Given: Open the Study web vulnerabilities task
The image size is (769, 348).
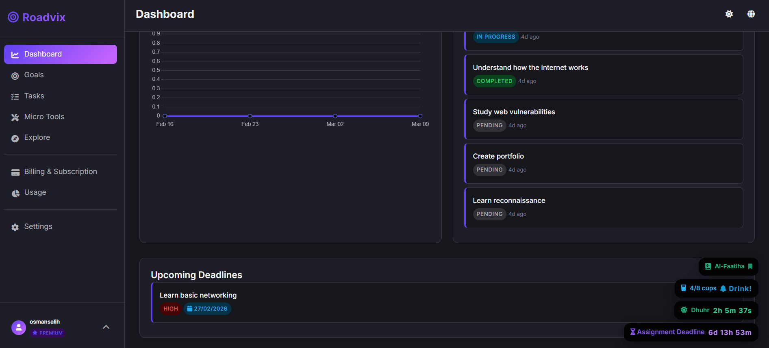Looking at the screenshot, I should tap(604, 119).
